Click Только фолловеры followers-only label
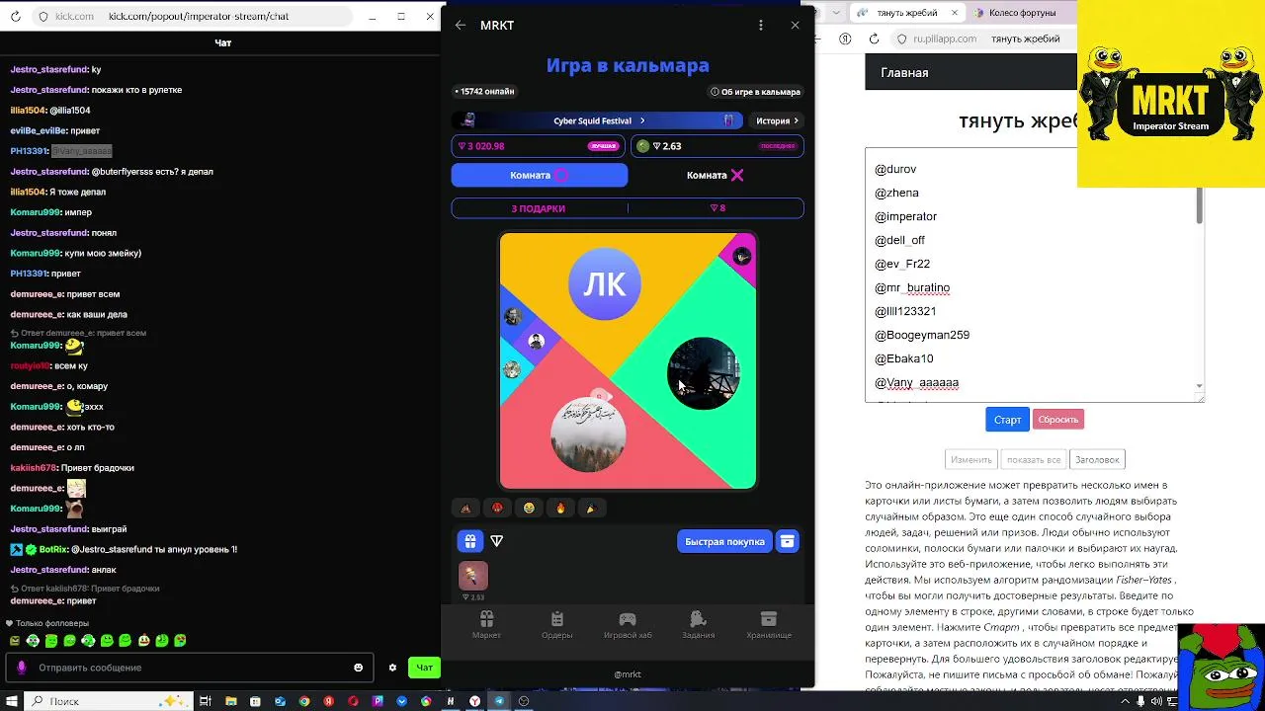Image resolution: width=1265 pixels, height=711 pixels. point(51,623)
